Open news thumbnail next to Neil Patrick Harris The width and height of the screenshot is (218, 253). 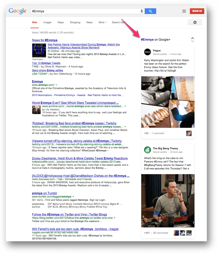[x=39, y=50]
